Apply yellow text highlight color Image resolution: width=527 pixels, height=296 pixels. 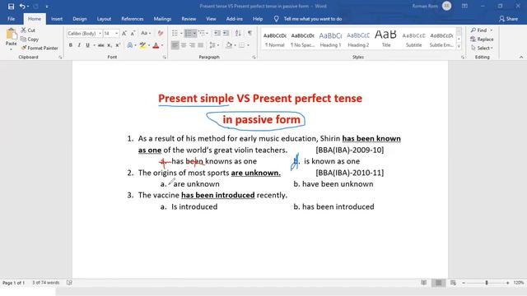click(x=142, y=45)
